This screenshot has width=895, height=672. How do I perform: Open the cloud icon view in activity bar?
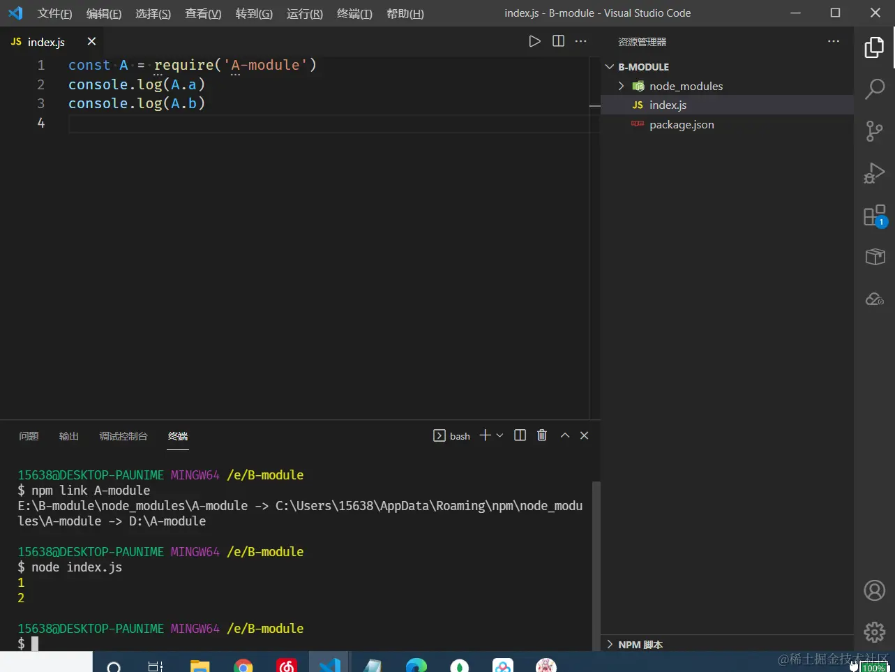tap(875, 299)
